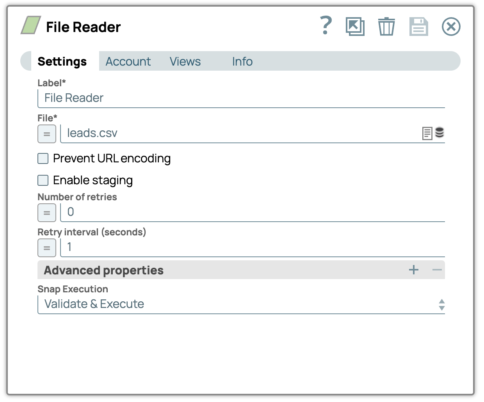Click the save floppy disk icon
The width and height of the screenshot is (484, 402).
(418, 27)
